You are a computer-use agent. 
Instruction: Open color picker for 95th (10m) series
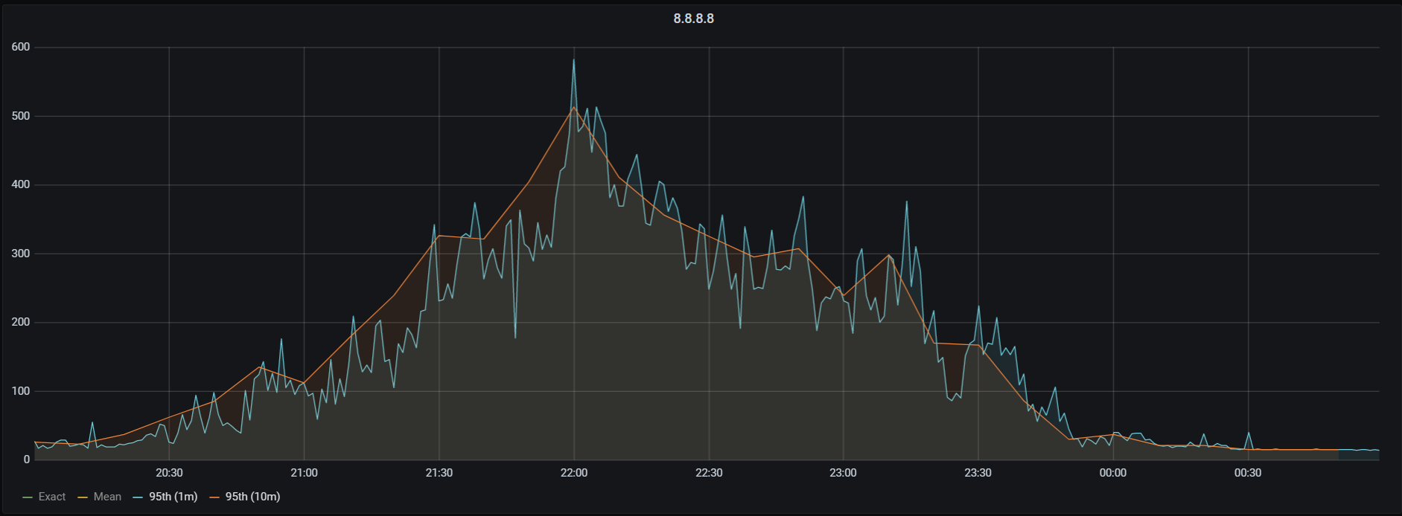pos(214,497)
